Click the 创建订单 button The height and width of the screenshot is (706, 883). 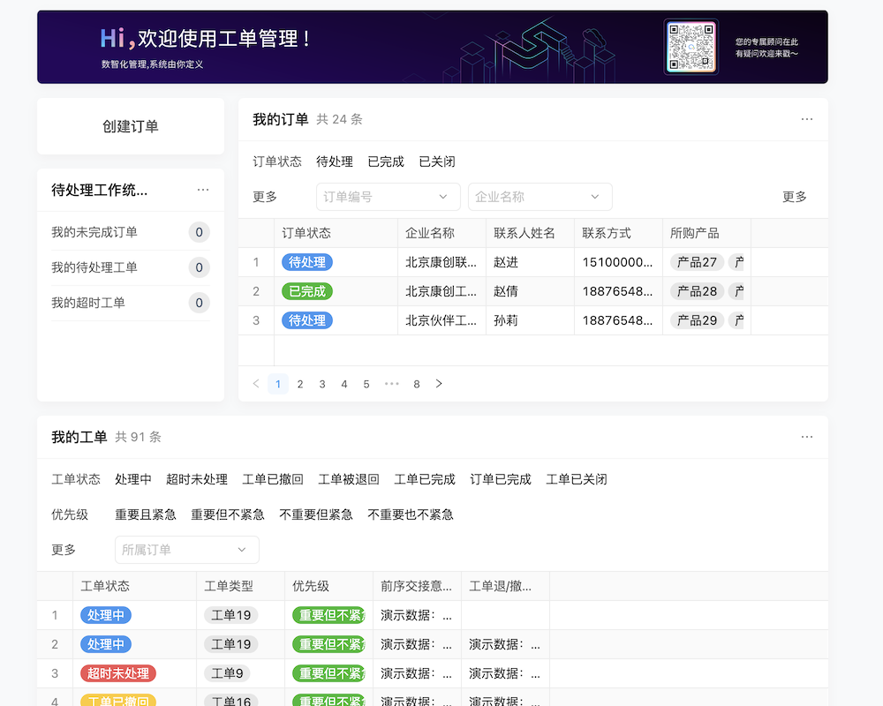click(130, 126)
